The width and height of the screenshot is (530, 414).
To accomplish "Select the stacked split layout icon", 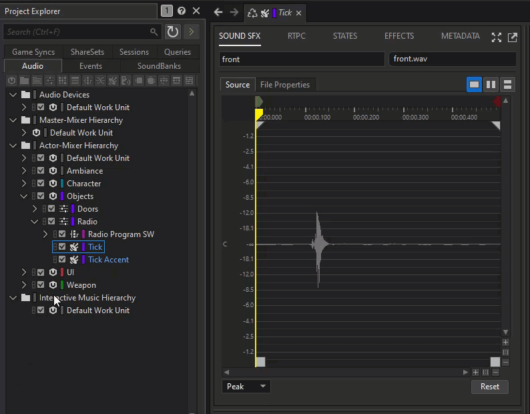I will pyautogui.click(x=507, y=84).
